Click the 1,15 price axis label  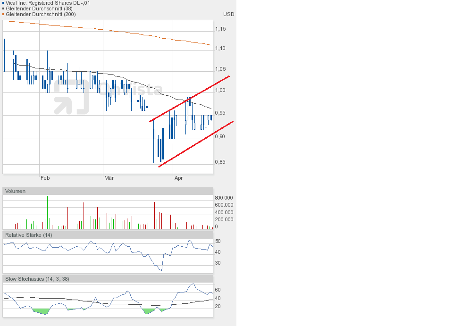(220, 29)
